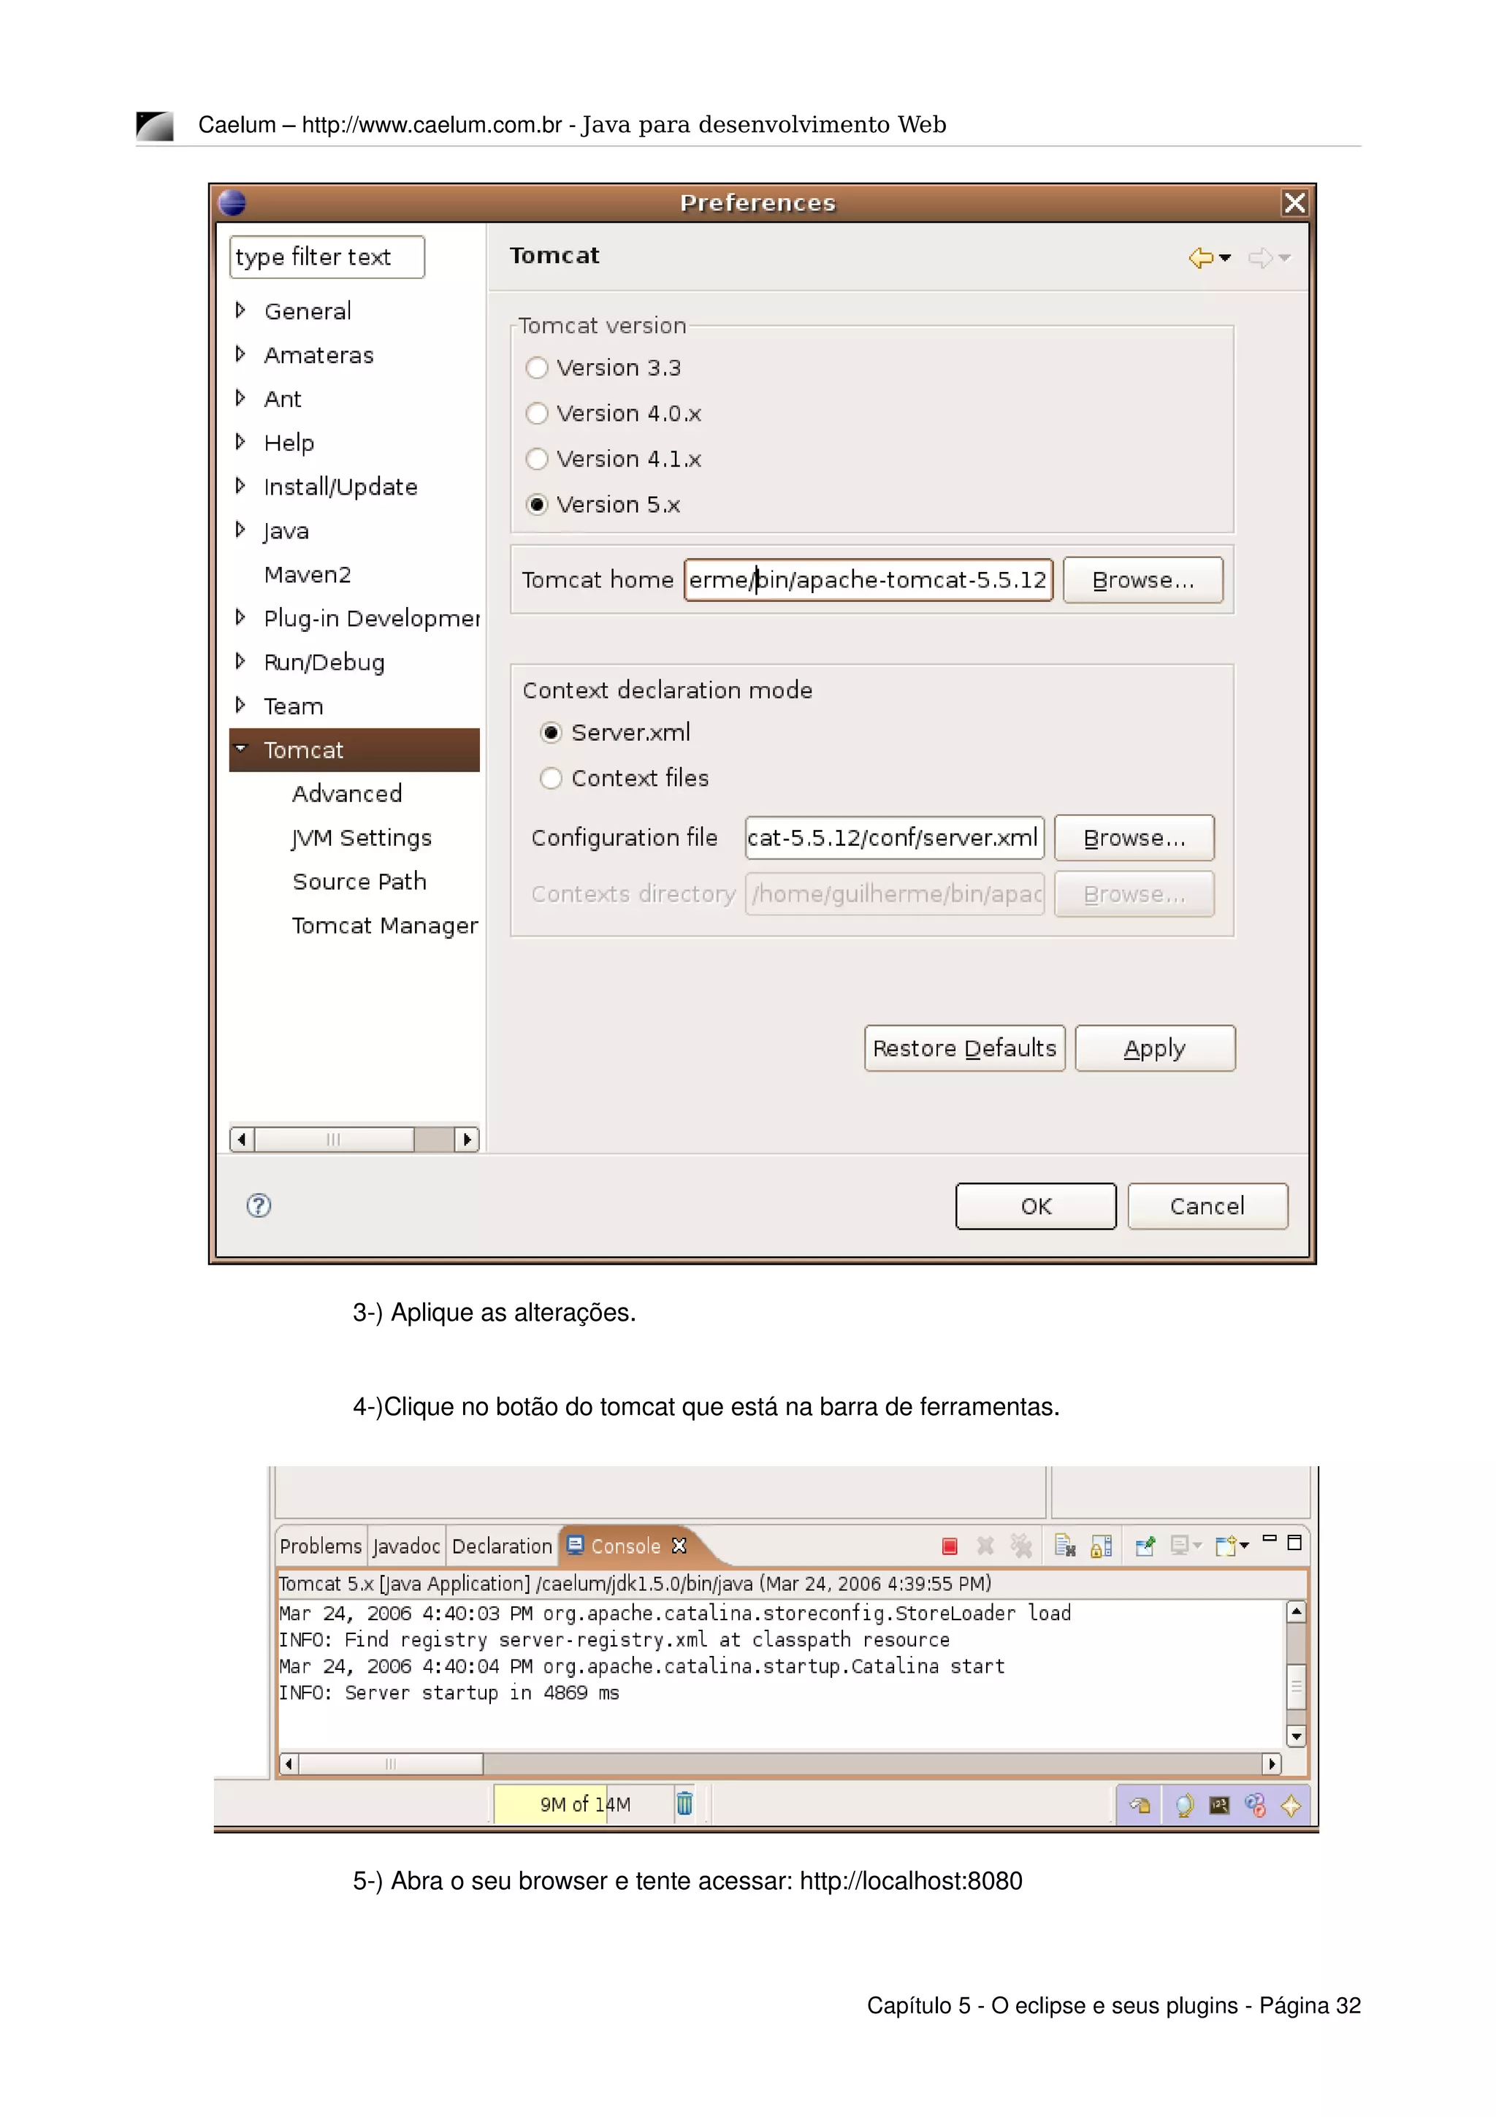Click the Apply button
The height and width of the screenshot is (2117, 1496).
click(1155, 1048)
